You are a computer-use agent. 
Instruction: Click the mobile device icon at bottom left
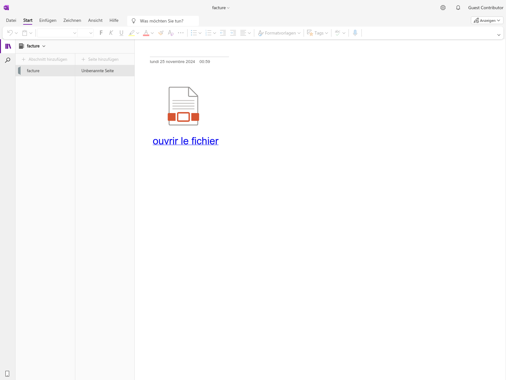[x=7, y=374]
